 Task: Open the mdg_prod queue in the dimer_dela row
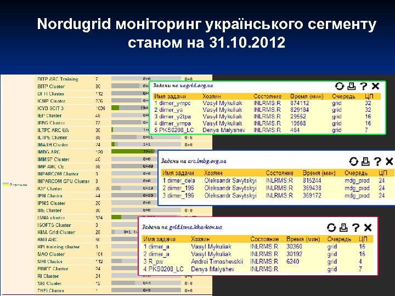click(357, 180)
